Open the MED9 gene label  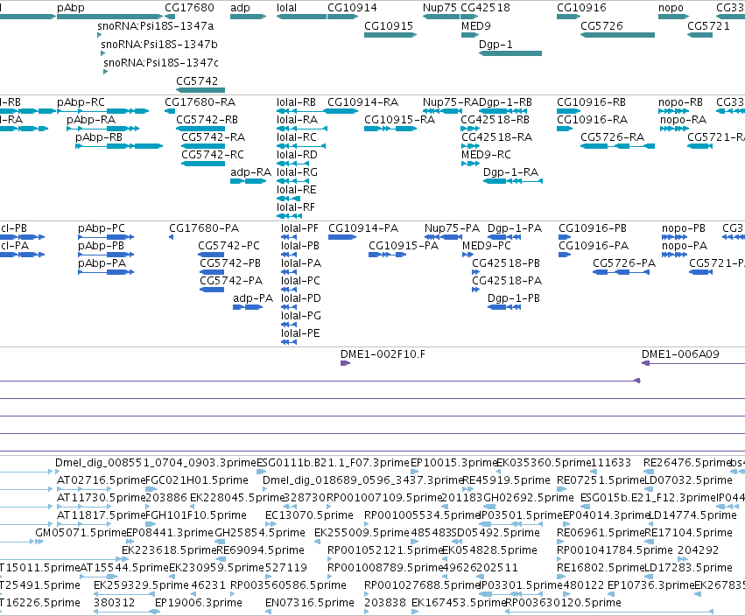(x=475, y=26)
